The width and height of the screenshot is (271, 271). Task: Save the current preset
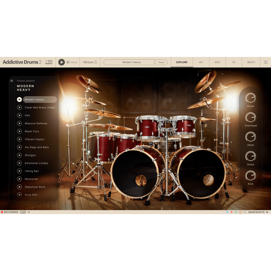click(161, 62)
